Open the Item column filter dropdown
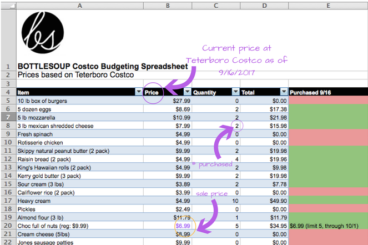This screenshot has width=368, height=245. click(139, 92)
